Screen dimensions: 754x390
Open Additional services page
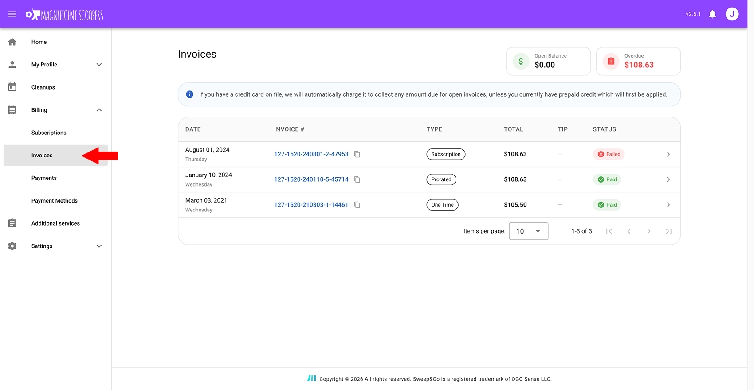pos(55,223)
